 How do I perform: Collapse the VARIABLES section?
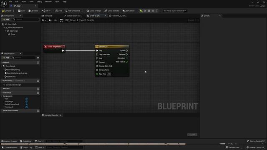(2, 93)
